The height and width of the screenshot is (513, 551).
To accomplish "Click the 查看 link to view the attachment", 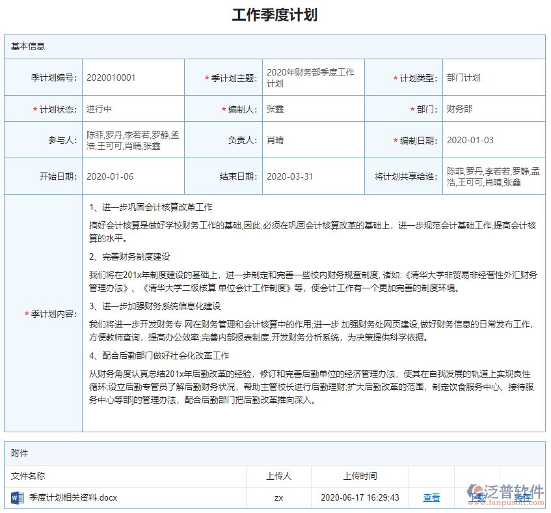I will click(x=431, y=497).
